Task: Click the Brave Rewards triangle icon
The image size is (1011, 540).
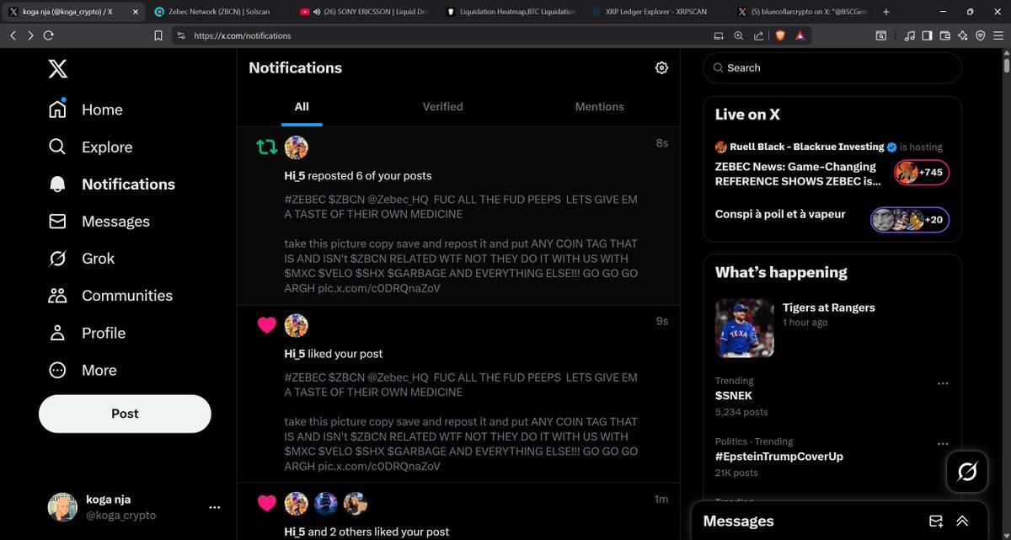Action: point(800,36)
